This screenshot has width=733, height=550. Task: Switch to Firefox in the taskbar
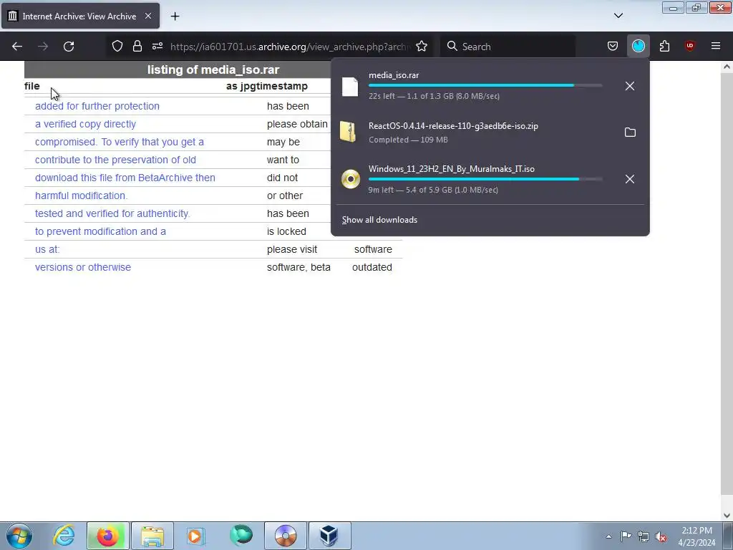point(108,536)
